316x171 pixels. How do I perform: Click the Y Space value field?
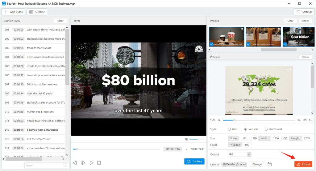coord(247,145)
